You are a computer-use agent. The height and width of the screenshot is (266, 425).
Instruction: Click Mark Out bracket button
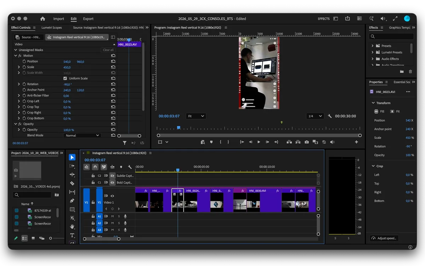(228, 142)
